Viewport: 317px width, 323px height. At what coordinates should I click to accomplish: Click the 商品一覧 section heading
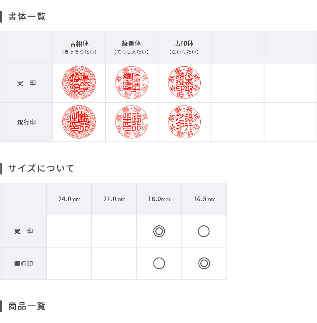tap(27, 306)
